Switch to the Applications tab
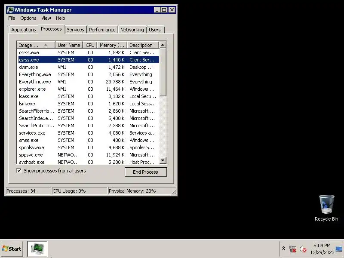Screen dimensions: 344x258 coord(24,30)
